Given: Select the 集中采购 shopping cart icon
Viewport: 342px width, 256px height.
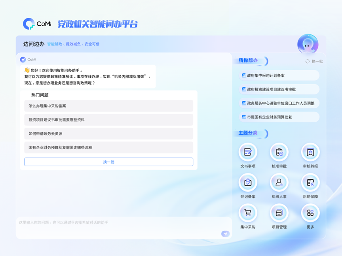Looking at the screenshot, I should (x=247, y=213).
